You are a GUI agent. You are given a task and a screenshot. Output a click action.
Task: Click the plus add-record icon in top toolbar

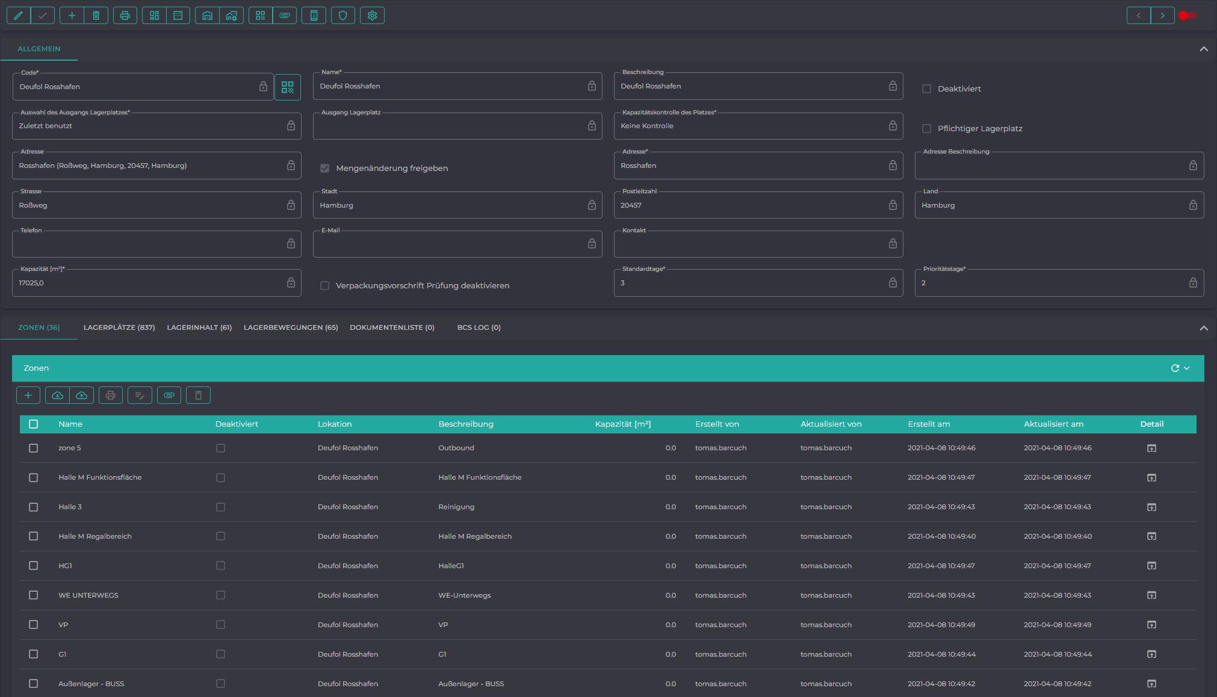(x=72, y=16)
